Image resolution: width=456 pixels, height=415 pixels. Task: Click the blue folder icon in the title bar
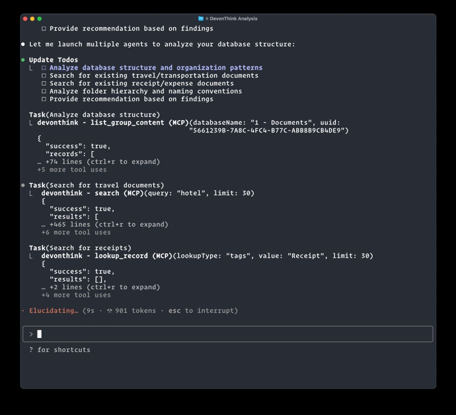pos(201,19)
